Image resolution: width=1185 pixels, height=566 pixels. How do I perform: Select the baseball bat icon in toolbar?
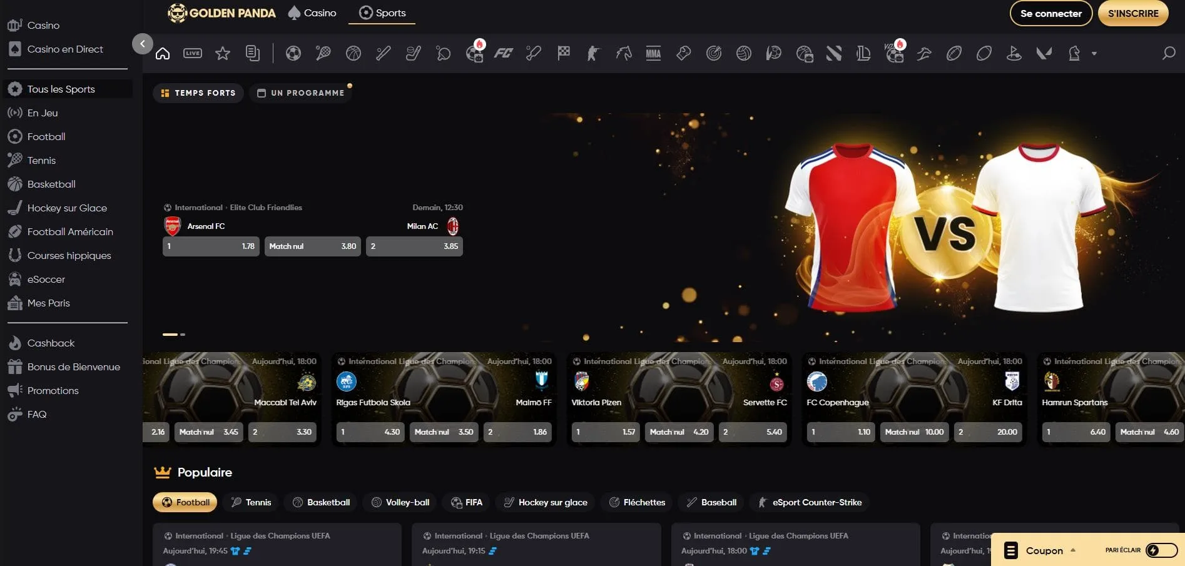click(384, 54)
